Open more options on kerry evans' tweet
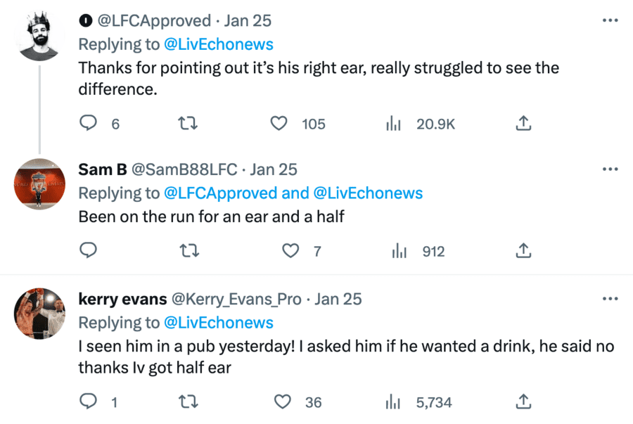The width and height of the screenshot is (633, 424). click(x=610, y=299)
